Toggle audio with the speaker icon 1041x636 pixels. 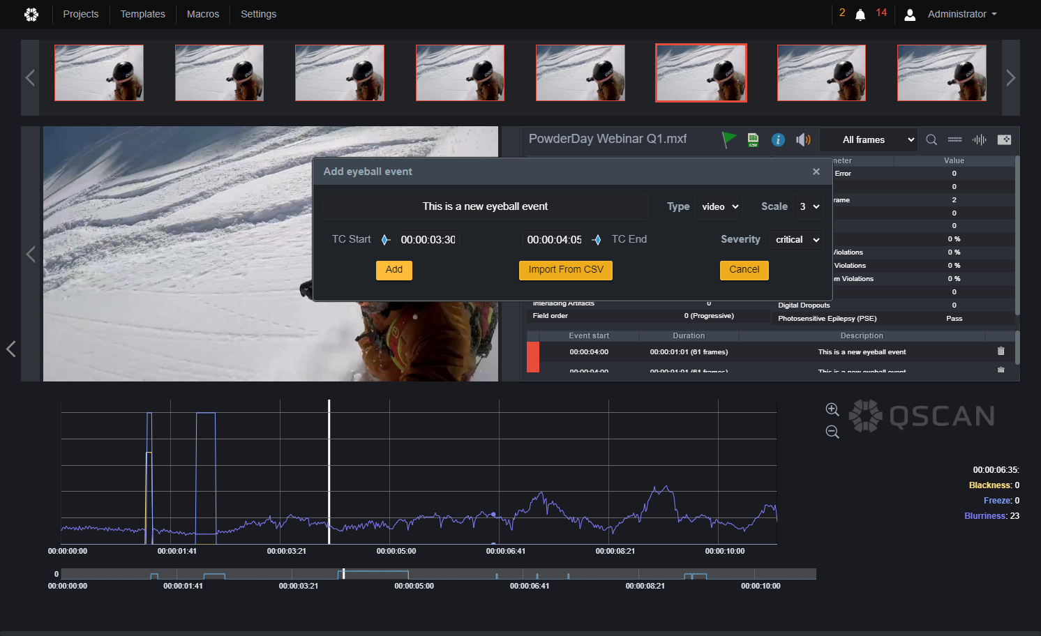pos(803,139)
